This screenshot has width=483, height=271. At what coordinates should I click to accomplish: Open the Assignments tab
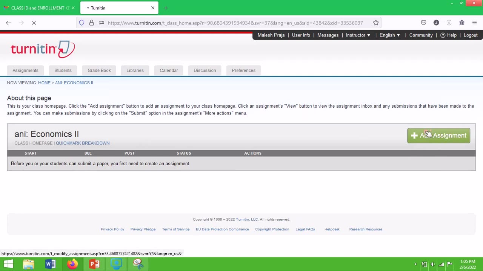(25, 70)
